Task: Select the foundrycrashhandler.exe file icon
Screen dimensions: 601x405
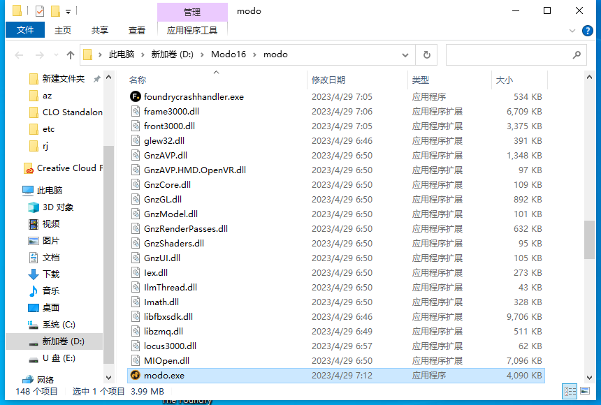Action: point(136,96)
